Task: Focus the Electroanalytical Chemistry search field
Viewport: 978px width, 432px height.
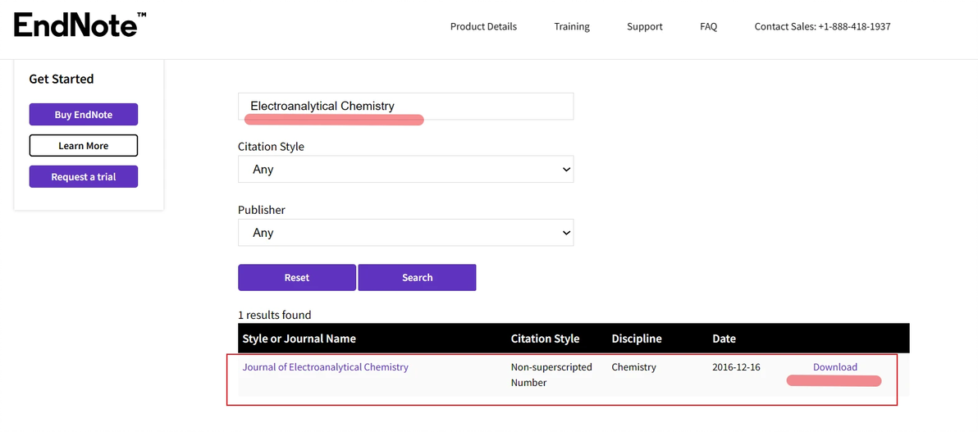Action: 405,106
